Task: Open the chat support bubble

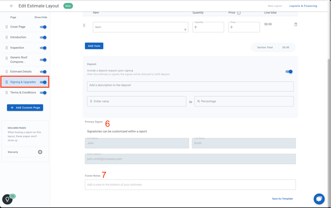Action: pyautogui.click(x=319, y=199)
